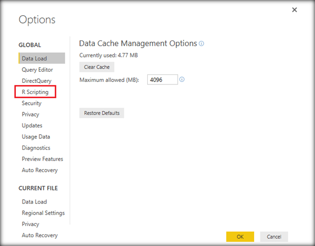The width and height of the screenshot is (315, 246).
Task: Select Regional Settings under Current File
Action: tap(43, 213)
